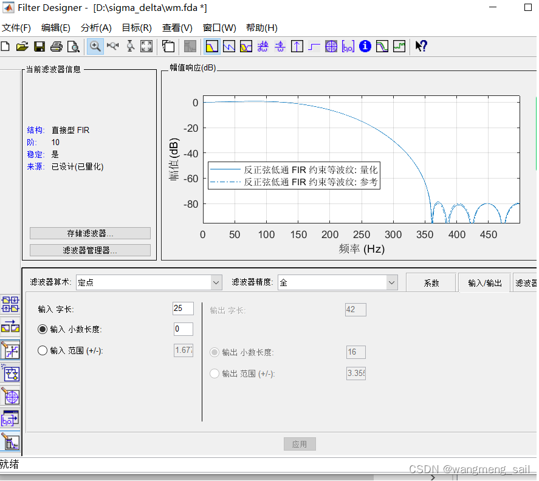
Task: Open the 目标(R) menu
Action: 137,28
